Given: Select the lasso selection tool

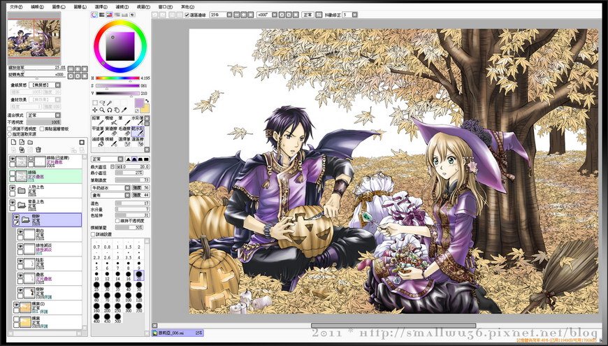Looking at the screenshot, I should [x=102, y=103].
